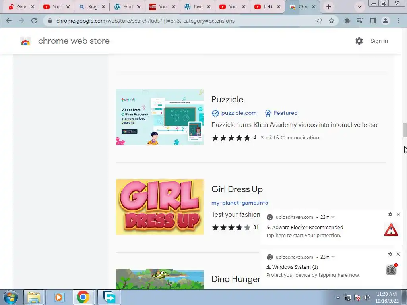
Task: Open settings for Adware Blocker notification
Action: pyautogui.click(x=390, y=214)
